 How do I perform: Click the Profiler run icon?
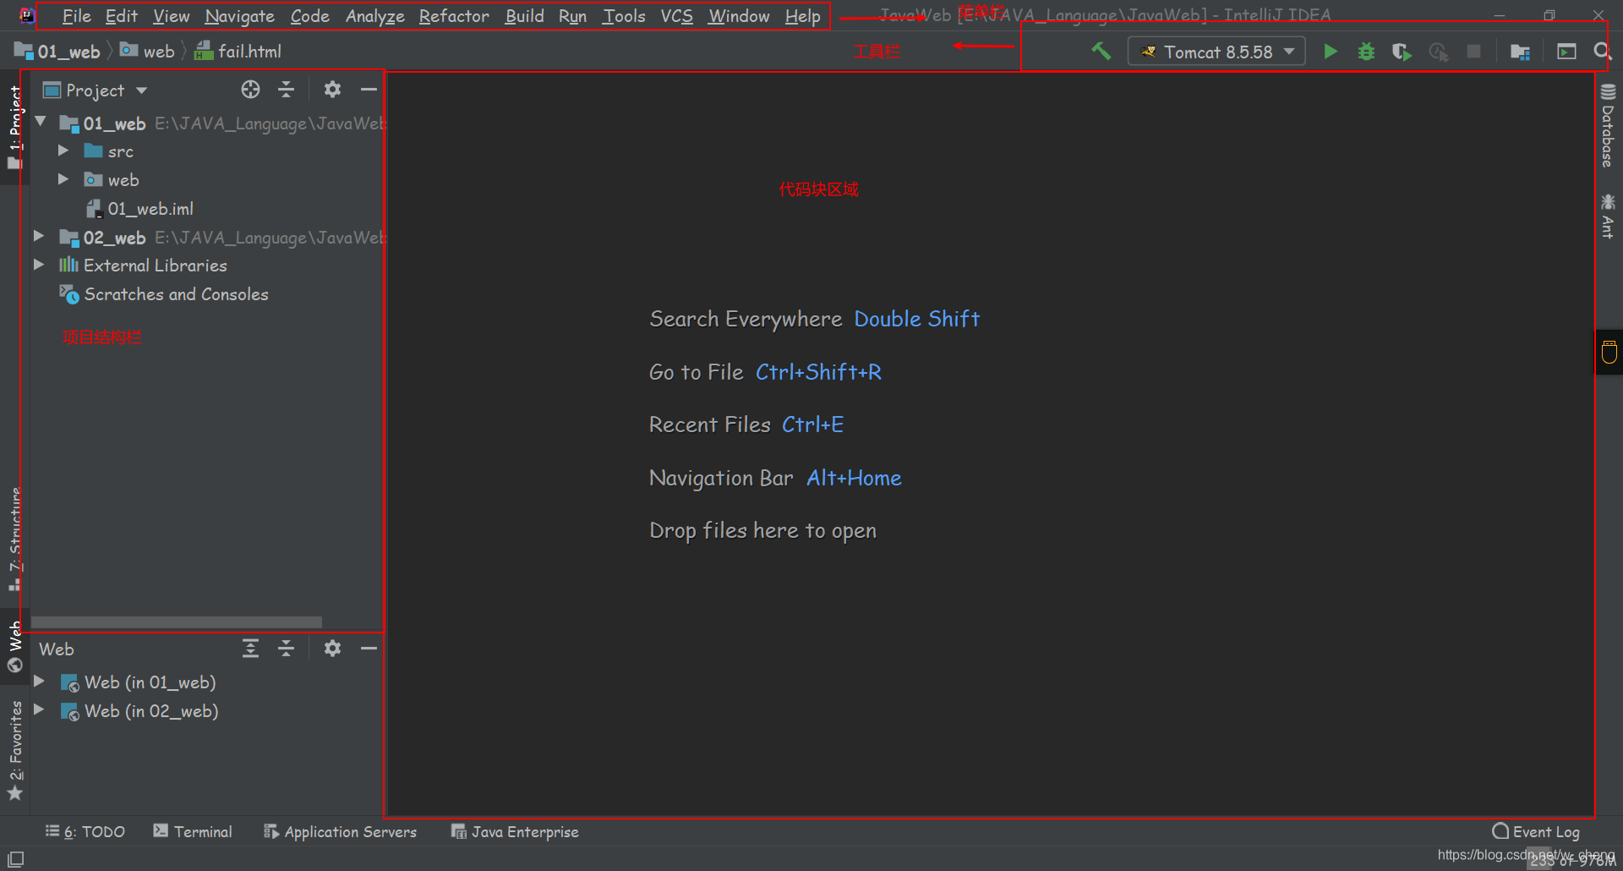click(1438, 52)
